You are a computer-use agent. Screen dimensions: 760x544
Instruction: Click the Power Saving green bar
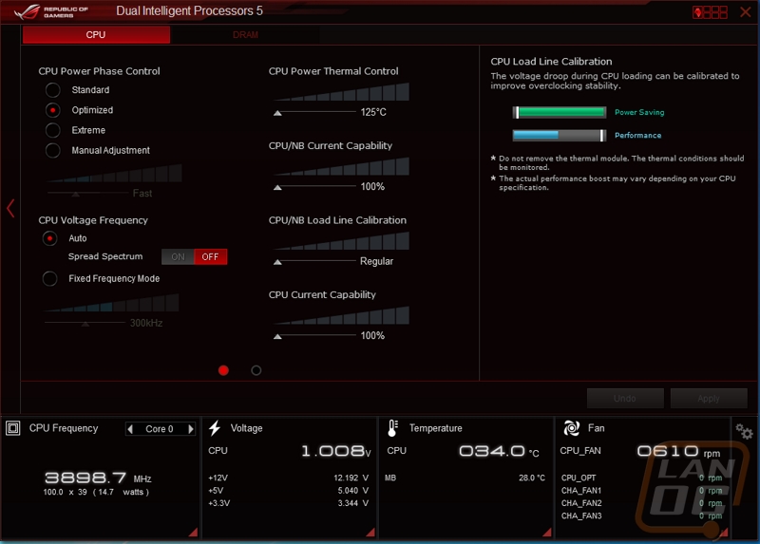click(560, 112)
